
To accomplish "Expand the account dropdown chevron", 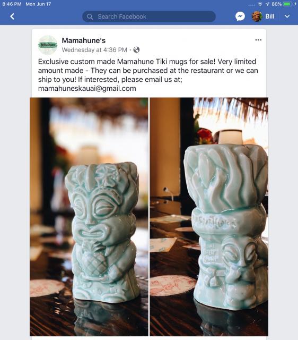I will click(x=287, y=16).
